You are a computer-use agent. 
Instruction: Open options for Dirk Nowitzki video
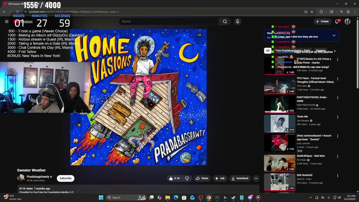(338, 176)
